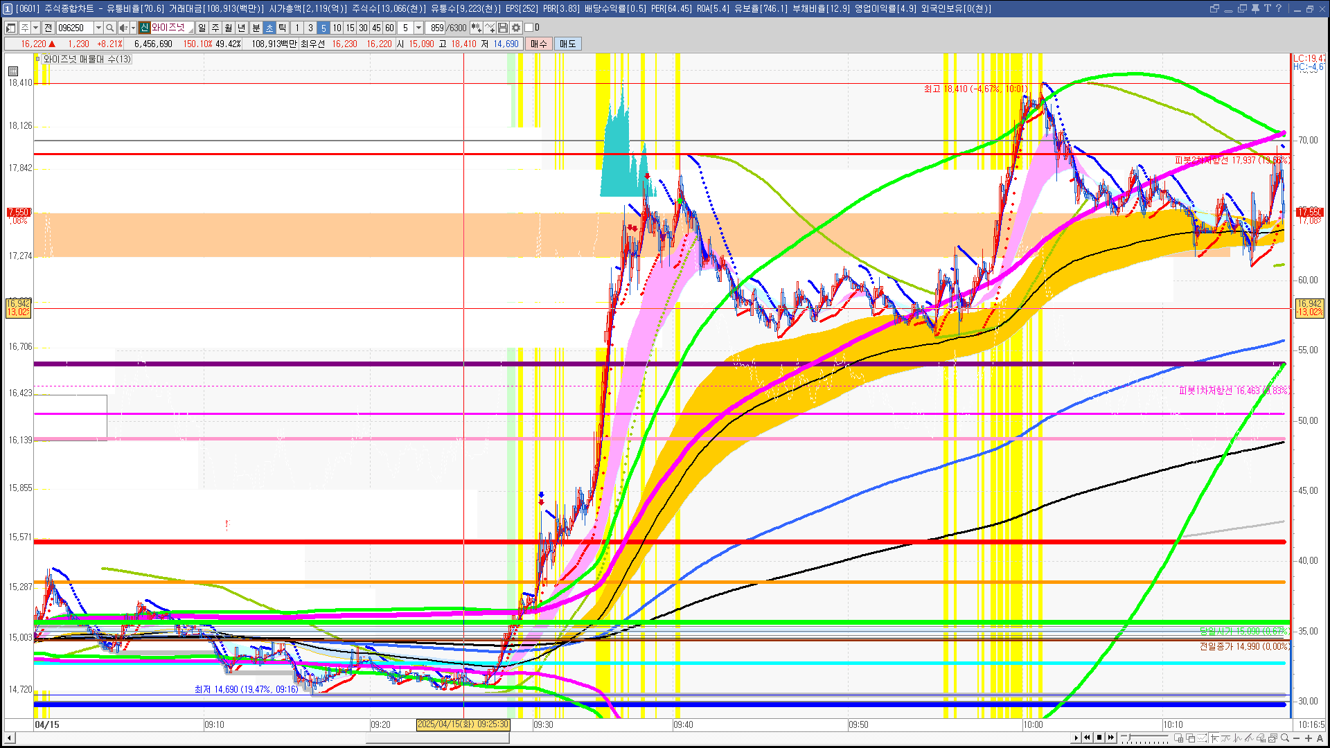This screenshot has height=748, width=1330.
Task: Toggle the checkbox labeled D
Action: coord(529,28)
